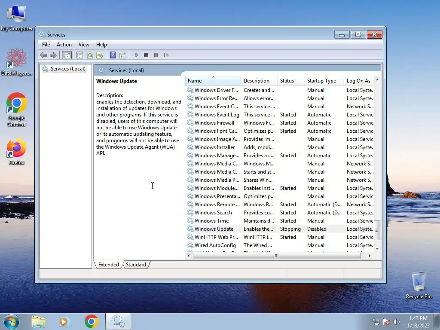Click the horizontal scrollbar thumb
This screenshot has width=440, height=330.
tap(277, 256)
